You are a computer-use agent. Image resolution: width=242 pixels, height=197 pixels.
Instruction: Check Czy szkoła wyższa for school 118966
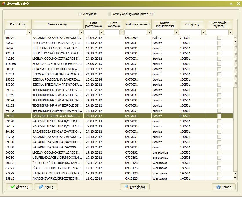click(x=219, y=64)
